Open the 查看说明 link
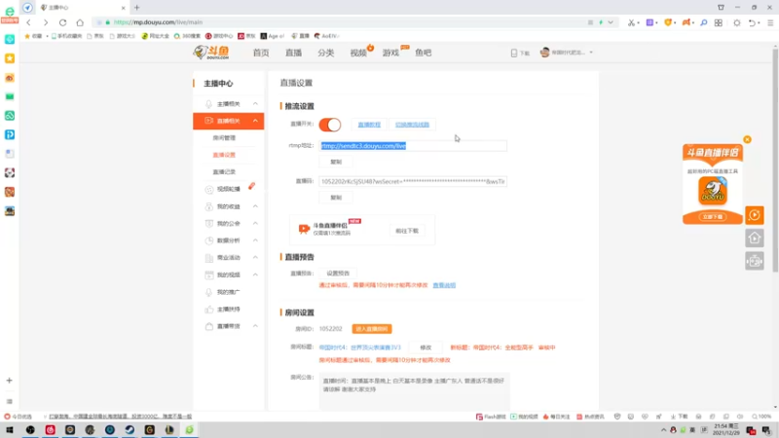Screen dimensions: 779x438 click(x=444, y=285)
